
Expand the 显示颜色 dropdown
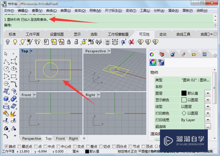208,100
